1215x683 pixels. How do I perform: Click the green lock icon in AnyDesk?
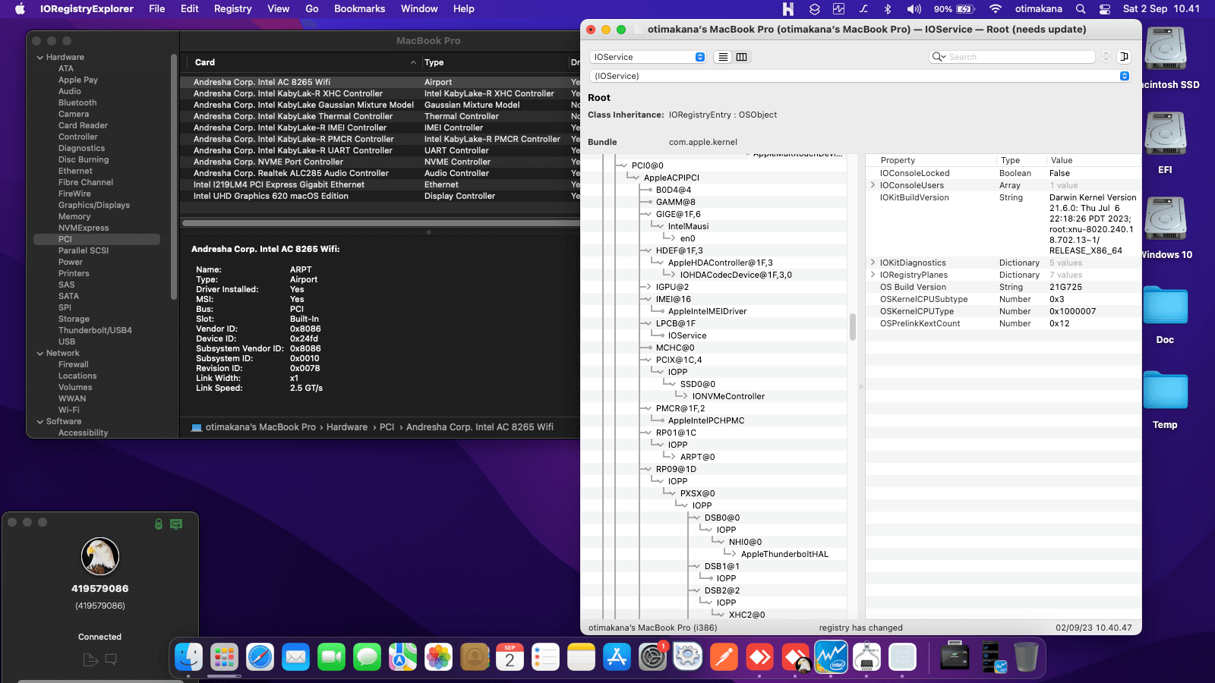(159, 524)
